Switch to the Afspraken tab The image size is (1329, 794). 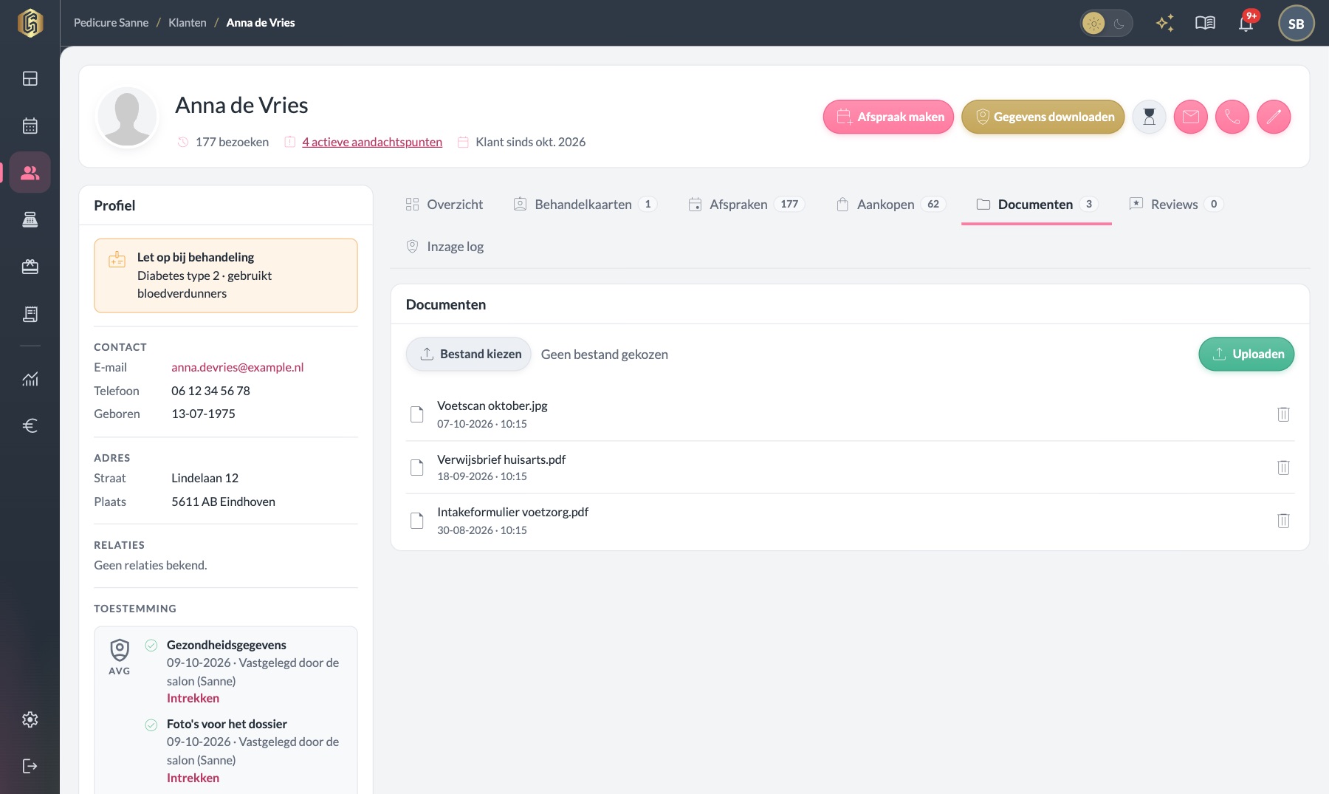(x=746, y=204)
